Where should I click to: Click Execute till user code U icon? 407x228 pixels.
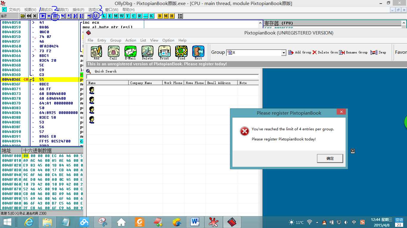click(96, 16)
